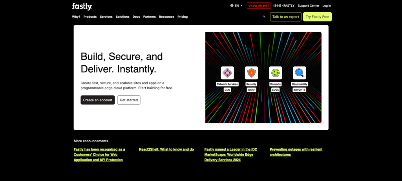Open React2Shell: What to know article
The image size is (402, 181).
tap(166, 149)
